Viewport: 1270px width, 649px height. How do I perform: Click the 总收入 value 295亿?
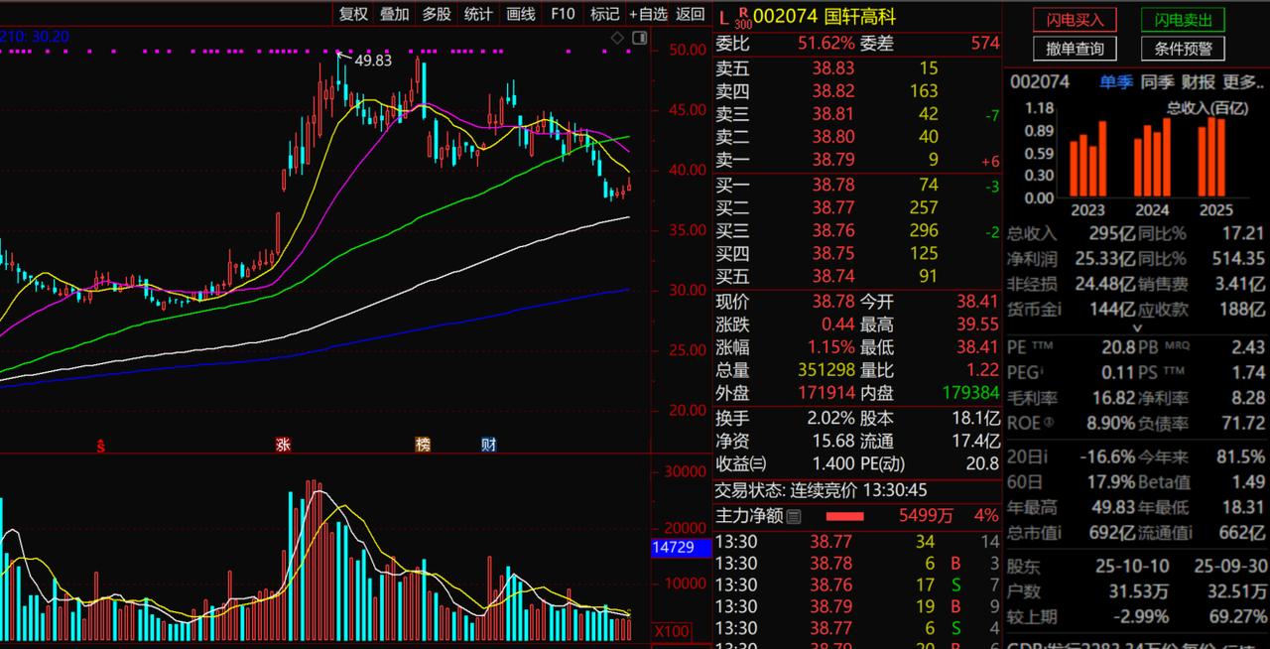1113,234
